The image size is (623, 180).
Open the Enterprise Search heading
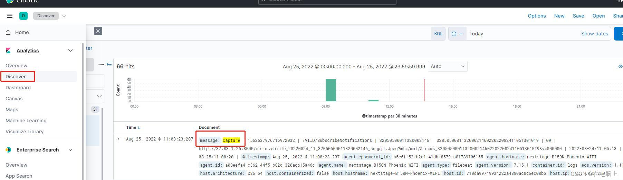pos(38,150)
